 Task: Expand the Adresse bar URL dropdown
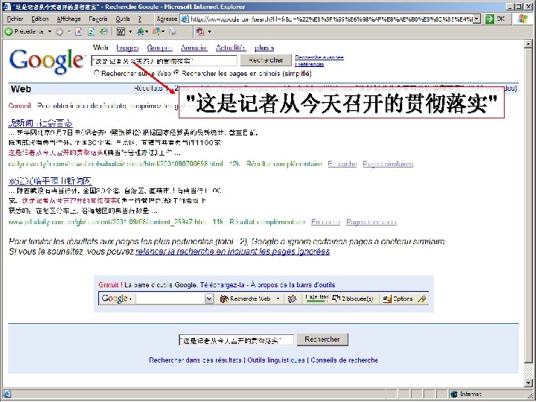(477, 19)
